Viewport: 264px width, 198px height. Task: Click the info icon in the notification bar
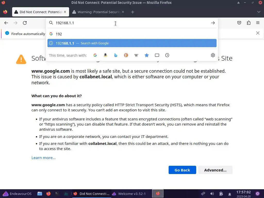[x=7, y=33]
